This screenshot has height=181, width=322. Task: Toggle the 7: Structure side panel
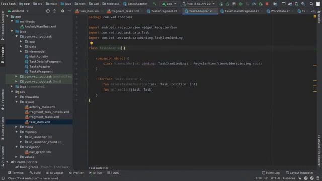point(3,156)
